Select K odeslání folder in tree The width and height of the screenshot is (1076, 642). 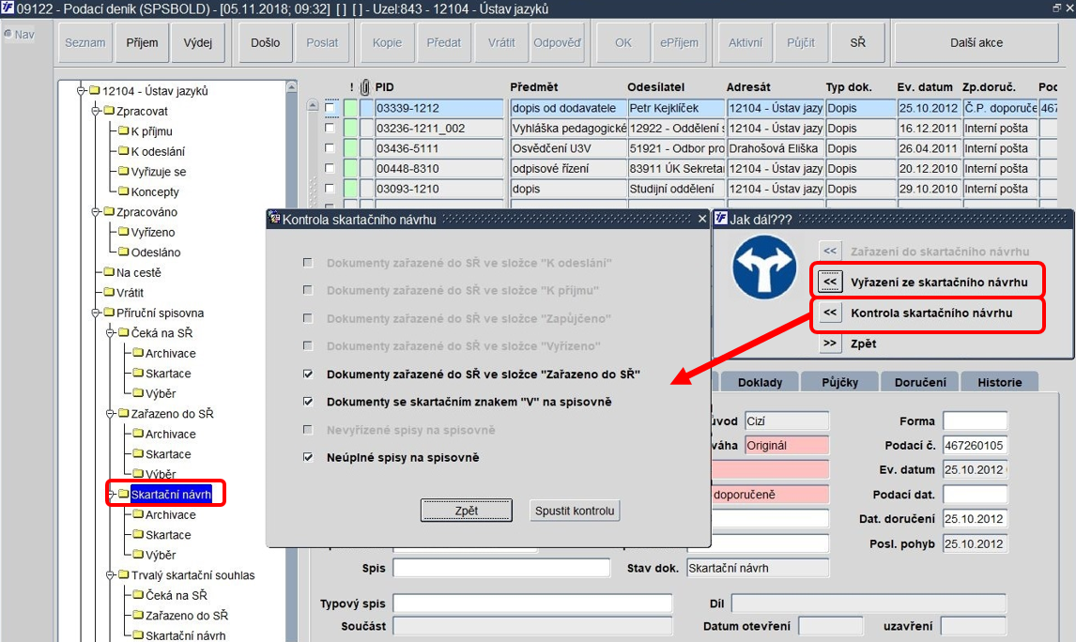158,151
